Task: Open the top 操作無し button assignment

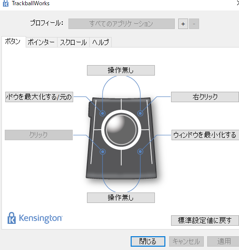Action: (x=121, y=70)
